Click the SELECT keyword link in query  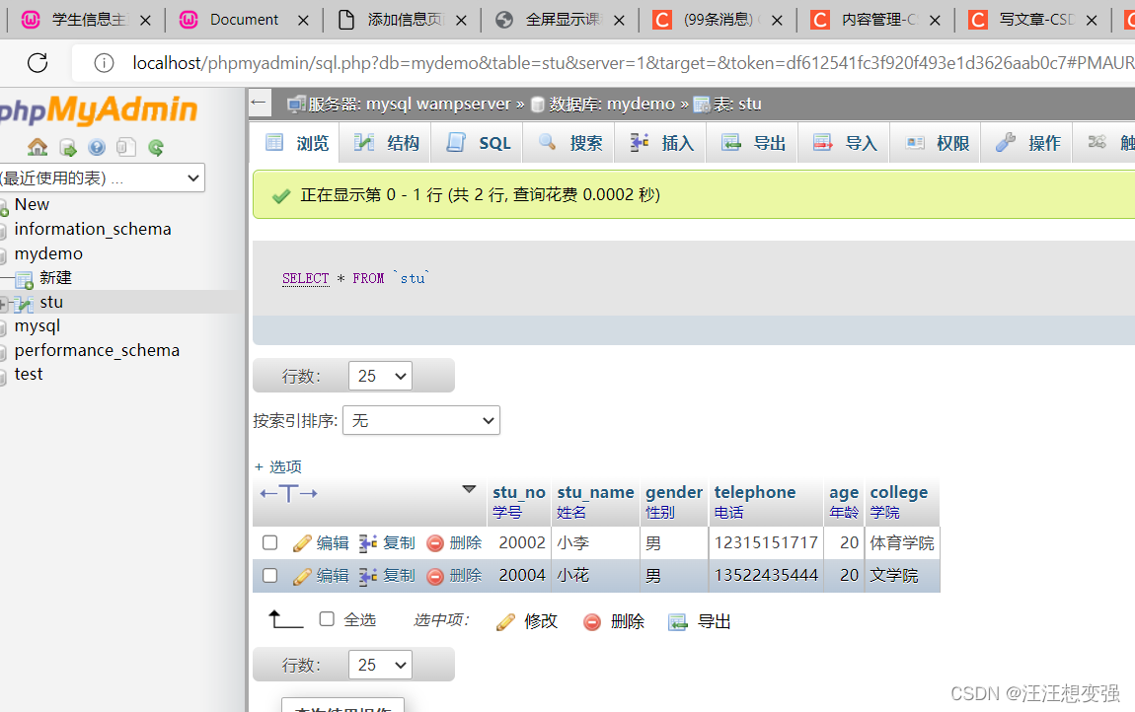(x=306, y=278)
